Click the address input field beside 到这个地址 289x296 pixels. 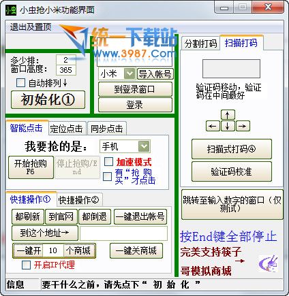(123, 233)
